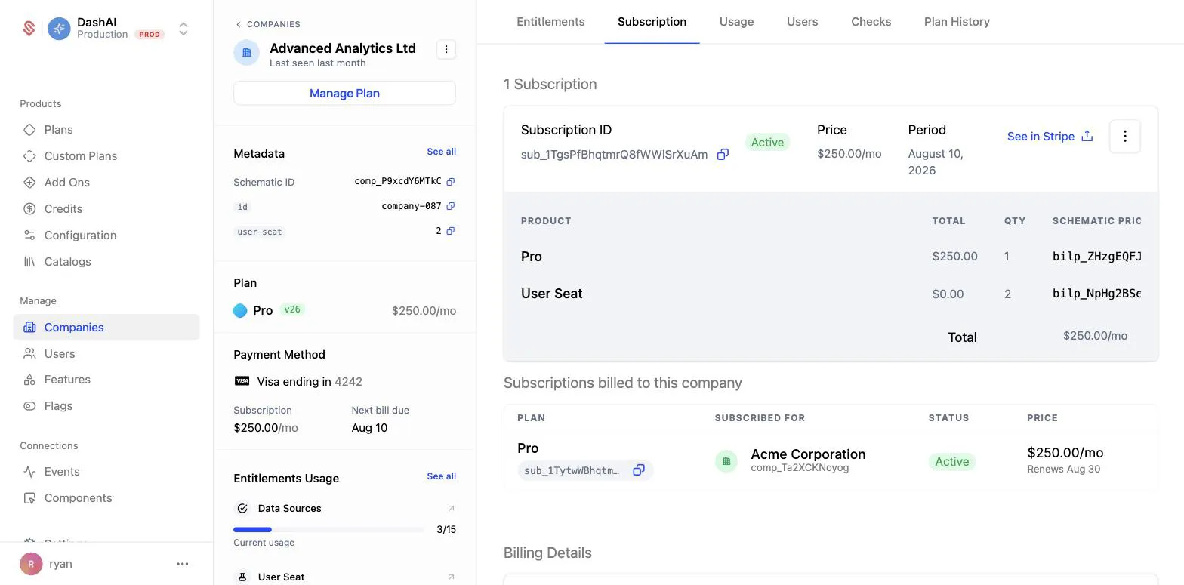Open Data Sources entitlement arrow link
Screen dimensions: 1184x585
(452, 509)
